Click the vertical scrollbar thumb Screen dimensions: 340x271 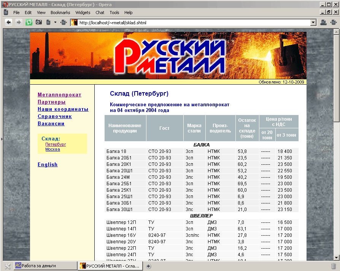coord(336,78)
